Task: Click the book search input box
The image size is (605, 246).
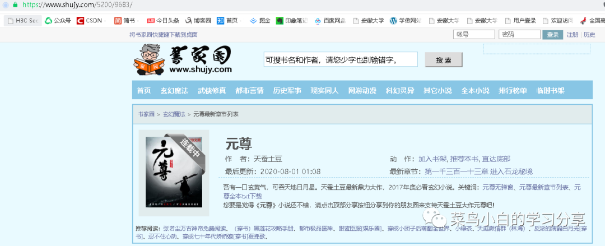Action: point(341,60)
